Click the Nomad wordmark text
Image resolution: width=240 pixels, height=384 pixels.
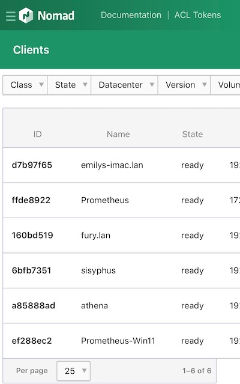pyautogui.click(x=56, y=16)
